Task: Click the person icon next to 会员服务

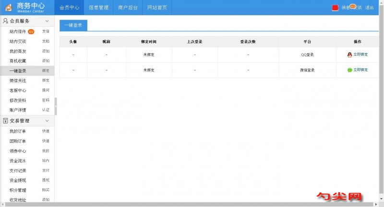Action: [5, 21]
